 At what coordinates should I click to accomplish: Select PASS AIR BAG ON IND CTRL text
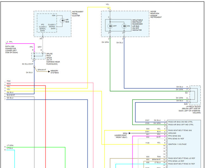(x=180, y=122)
